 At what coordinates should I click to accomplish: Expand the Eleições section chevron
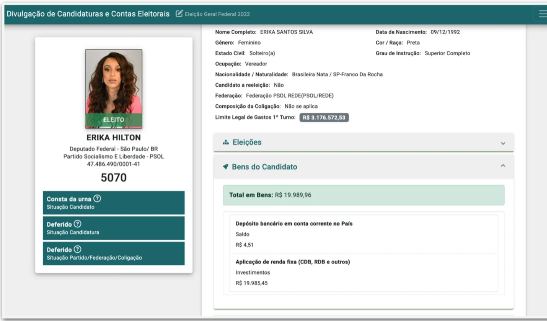pyautogui.click(x=503, y=143)
